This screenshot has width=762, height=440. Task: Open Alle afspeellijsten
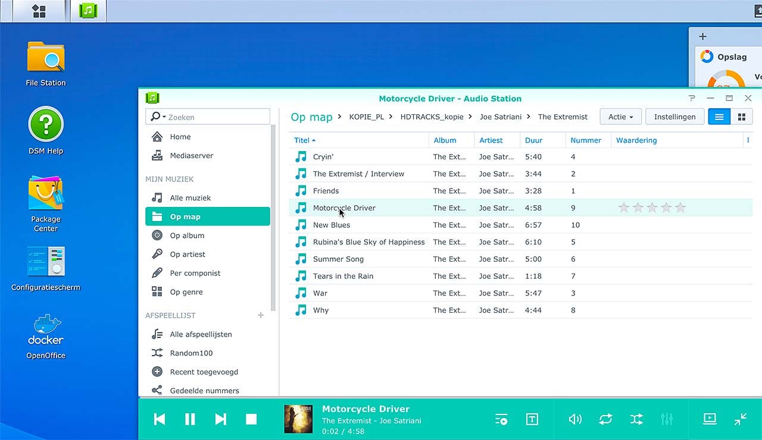tap(208, 334)
